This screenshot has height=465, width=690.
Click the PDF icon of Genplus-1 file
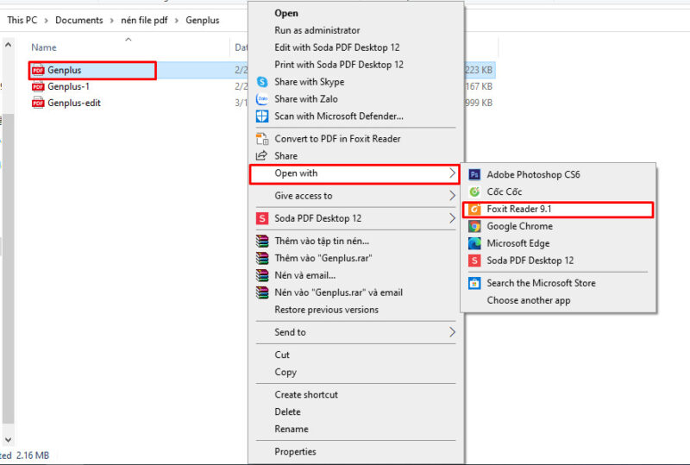[x=38, y=87]
